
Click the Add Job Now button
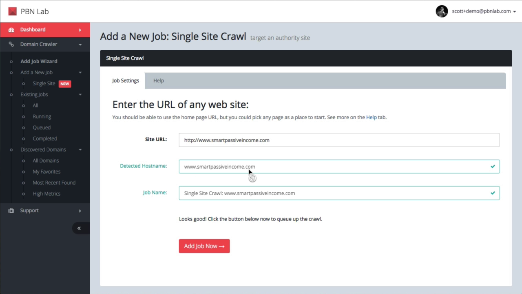click(x=204, y=246)
